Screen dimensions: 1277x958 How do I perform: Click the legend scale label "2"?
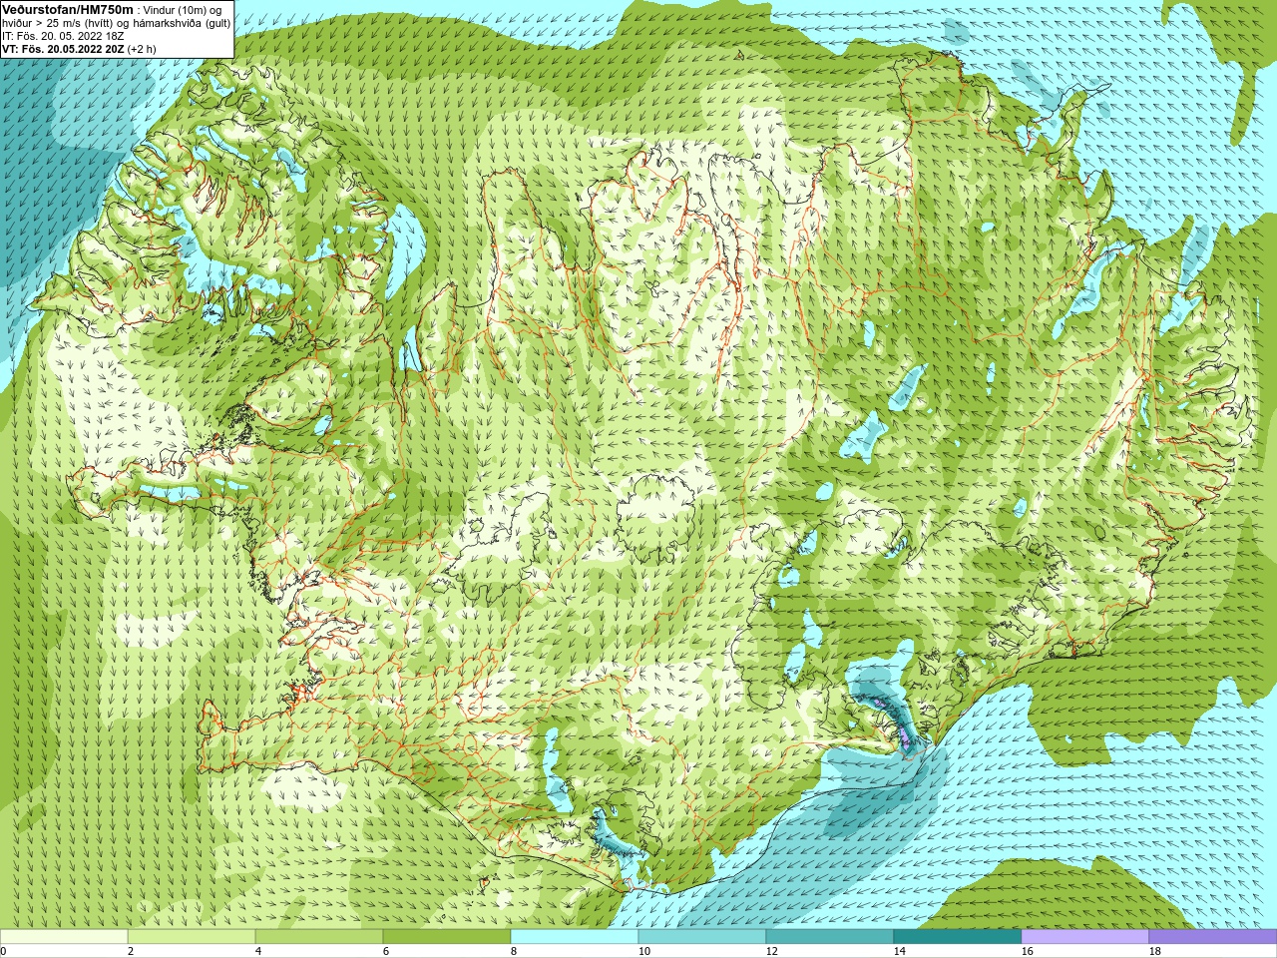click(x=131, y=951)
